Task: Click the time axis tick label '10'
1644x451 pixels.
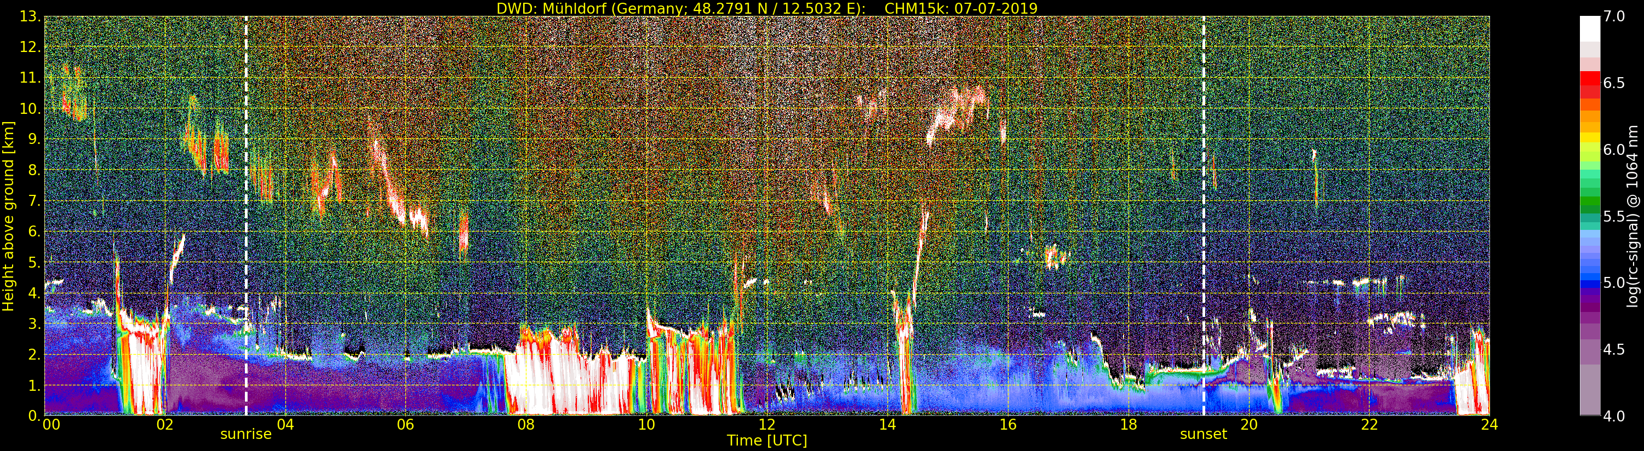Action: pos(646,425)
